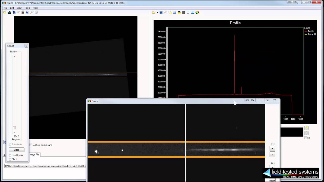Click the 1700 x-axis label

click(293, 119)
